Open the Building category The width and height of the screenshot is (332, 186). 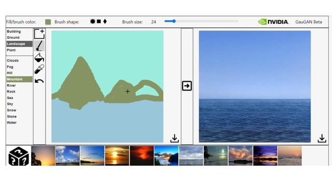click(14, 32)
